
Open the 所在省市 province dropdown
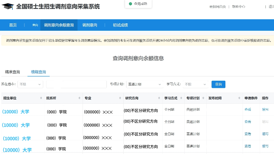(x=30, y=84)
